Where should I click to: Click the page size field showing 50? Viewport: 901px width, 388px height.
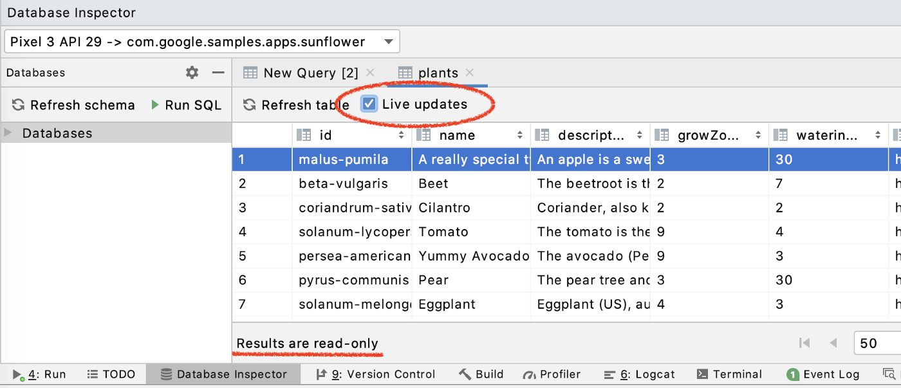877,343
